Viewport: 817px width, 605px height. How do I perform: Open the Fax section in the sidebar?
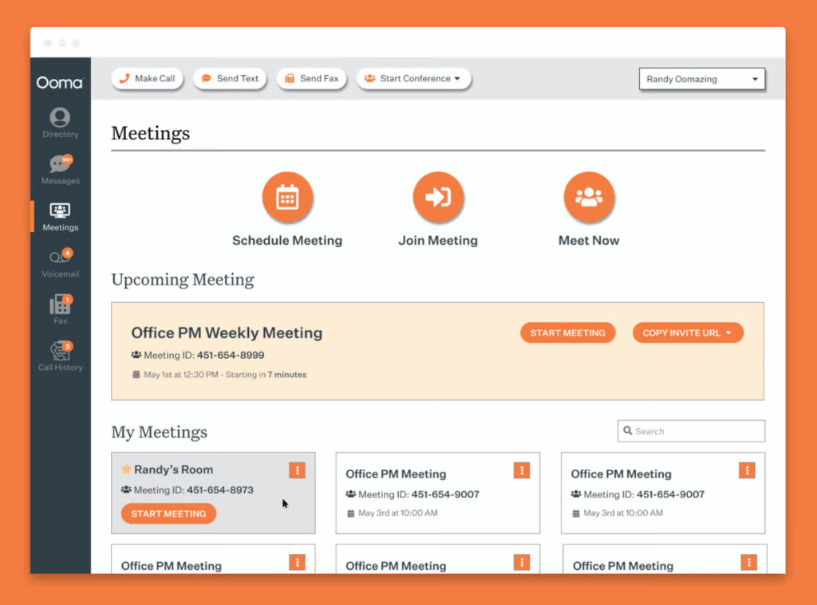(60, 308)
